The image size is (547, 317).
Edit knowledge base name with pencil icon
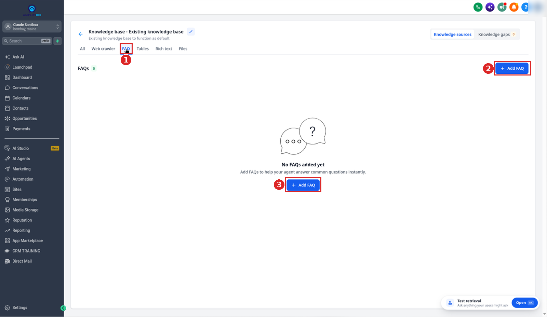click(x=191, y=32)
